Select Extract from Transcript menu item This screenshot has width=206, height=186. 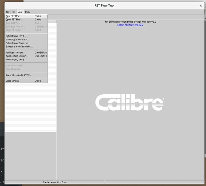[26, 43]
